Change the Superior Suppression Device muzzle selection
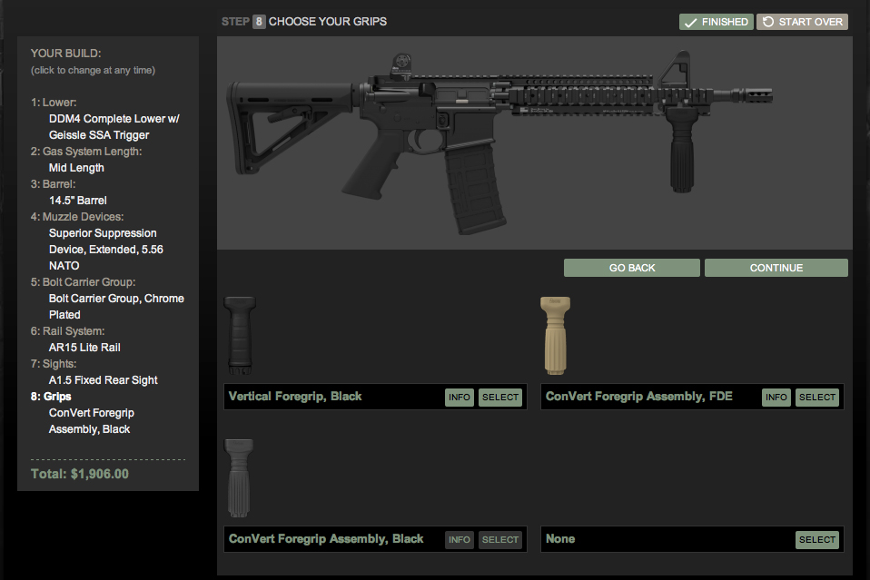The image size is (870, 580). 106,250
